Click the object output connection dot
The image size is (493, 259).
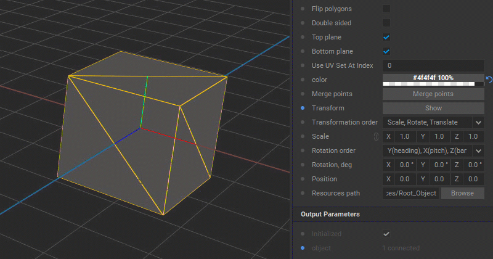pyautogui.click(x=303, y=248)
